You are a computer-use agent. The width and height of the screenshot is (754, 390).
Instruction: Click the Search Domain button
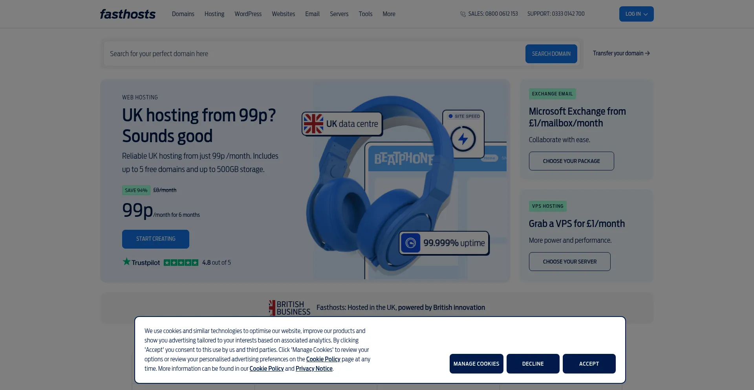click(x=551, y=54)
